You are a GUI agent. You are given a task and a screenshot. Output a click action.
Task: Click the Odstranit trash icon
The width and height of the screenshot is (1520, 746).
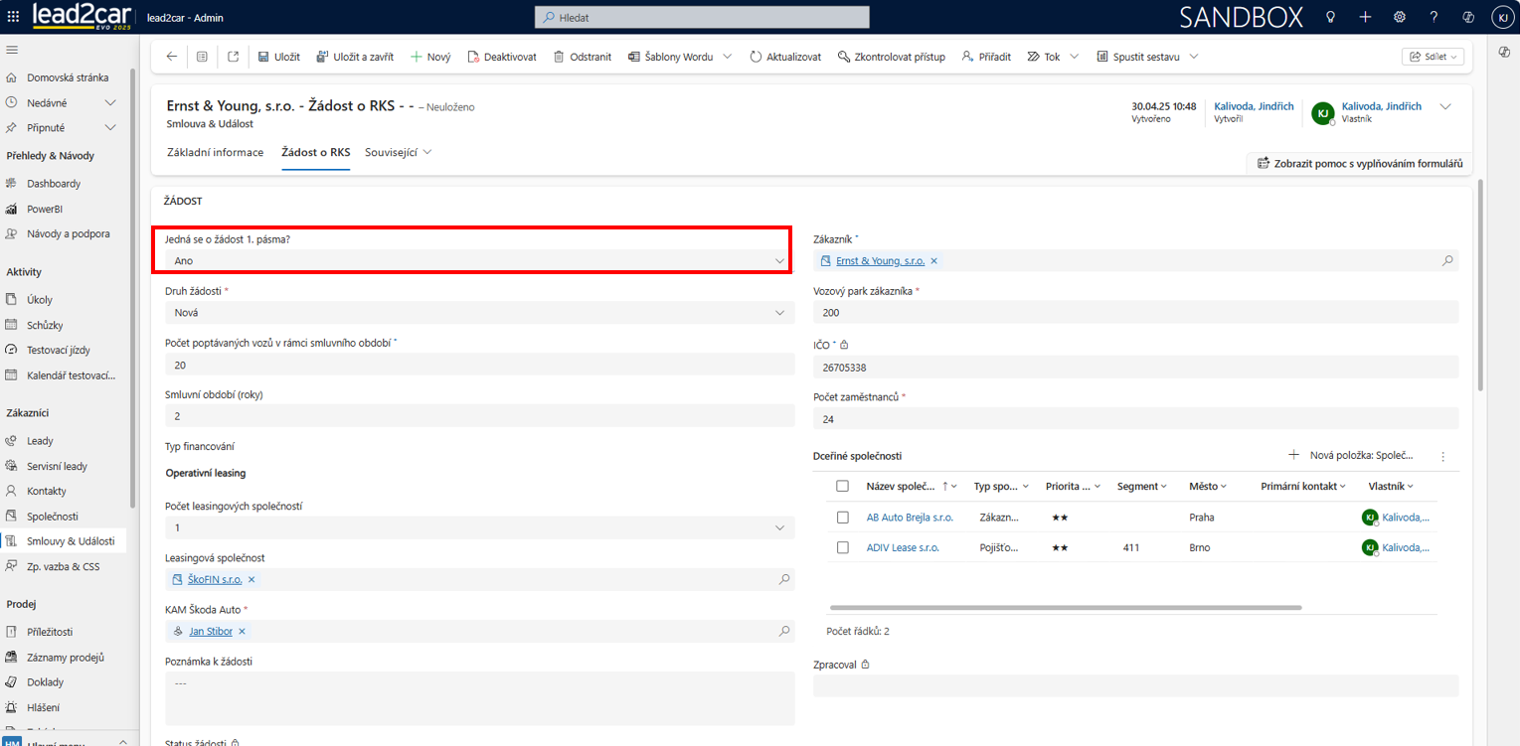(x=559, y=57)
